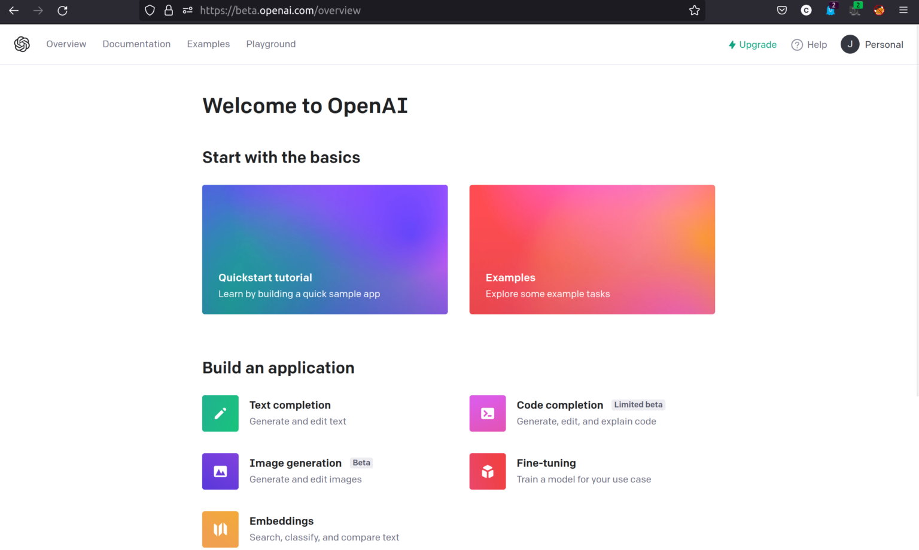
Task: Open the Firefox hamburger menu
Action: [903, 10]
